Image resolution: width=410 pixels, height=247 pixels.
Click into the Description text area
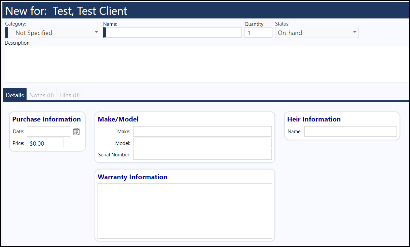tap(207, 64)
